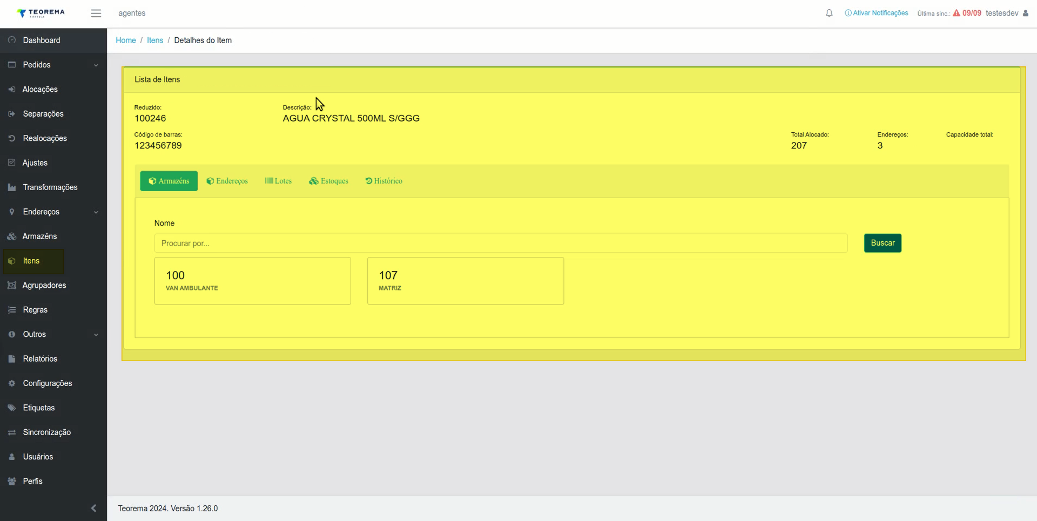Click the Endereços count value 3
Screen dimensions: 1037x521
[x=880, y=145]
